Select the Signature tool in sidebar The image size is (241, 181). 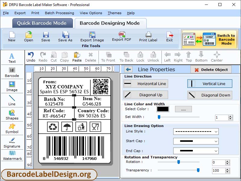(x=12, y=143)
